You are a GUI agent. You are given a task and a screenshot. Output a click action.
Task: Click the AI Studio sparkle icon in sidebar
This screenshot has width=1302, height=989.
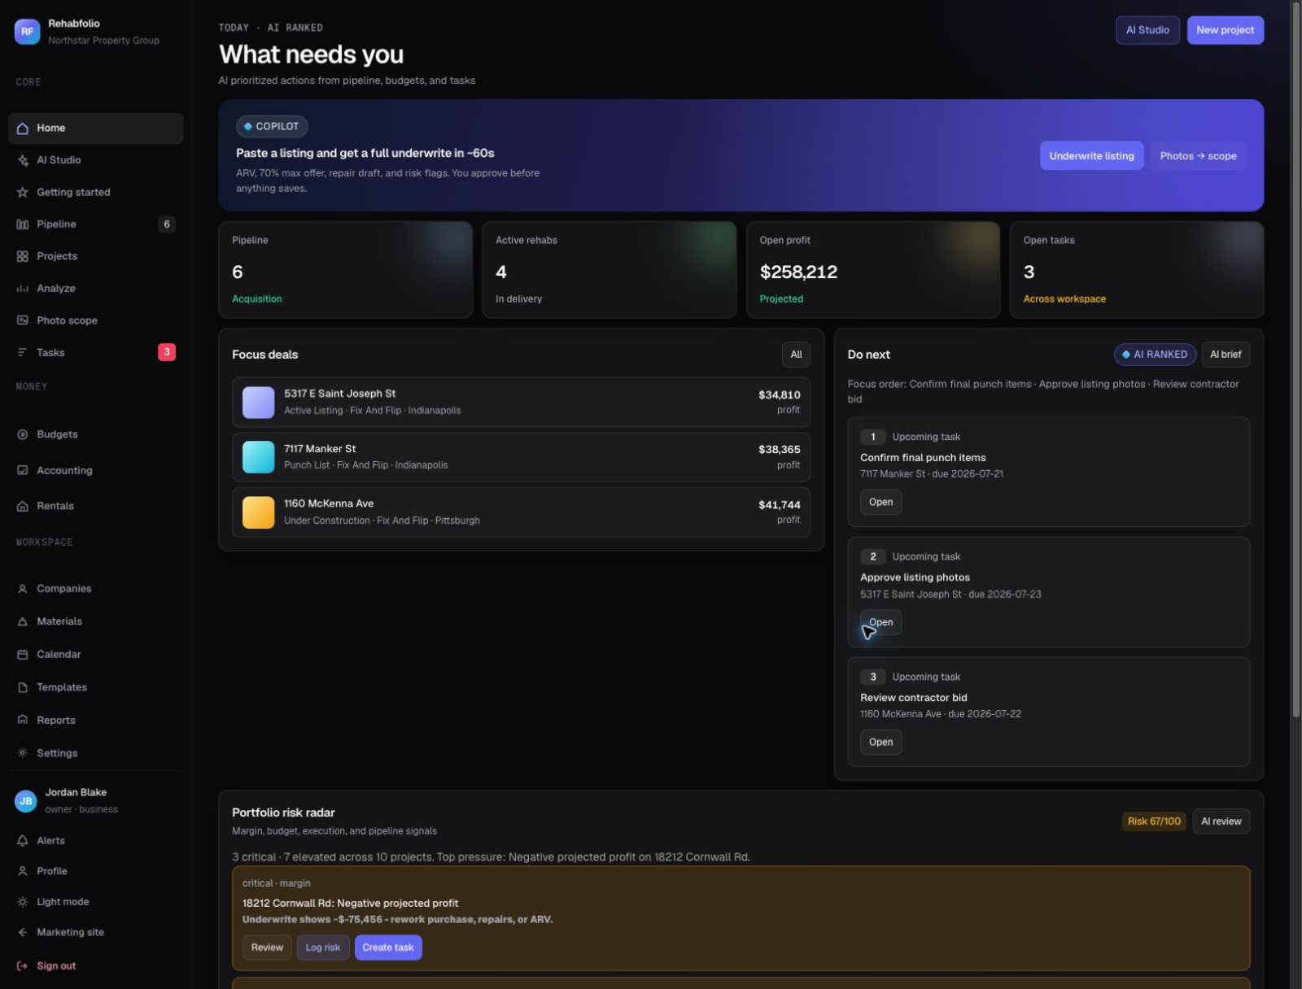coord(23,160)
